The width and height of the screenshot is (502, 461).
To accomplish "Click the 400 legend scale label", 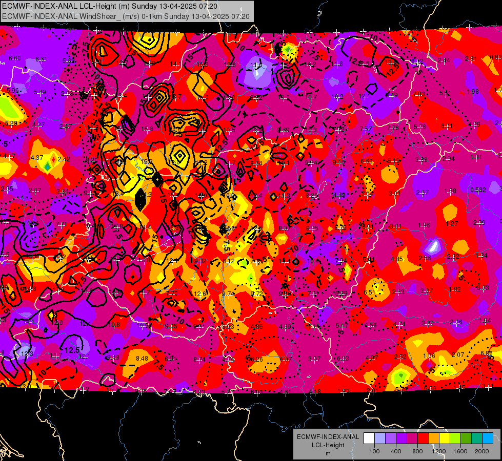I will pos(396,451).
